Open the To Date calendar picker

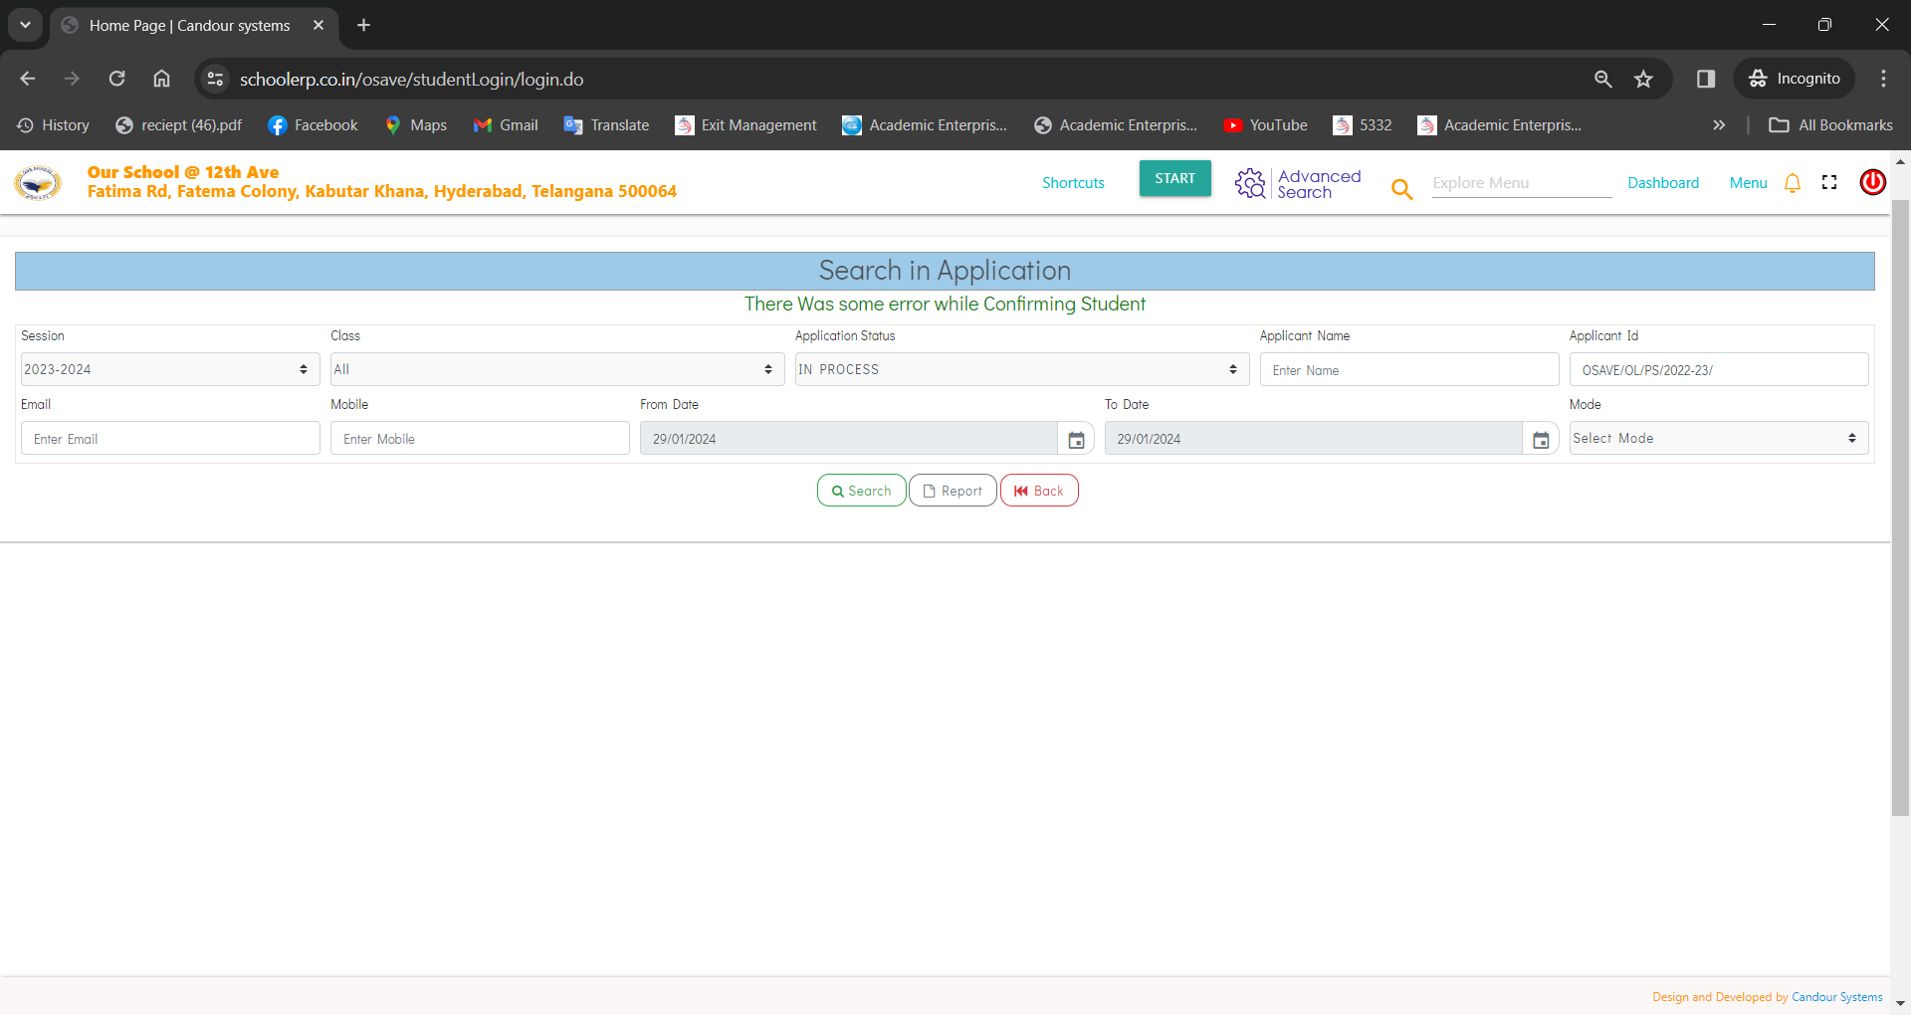pyautogui.click(x=1540, y=438)
